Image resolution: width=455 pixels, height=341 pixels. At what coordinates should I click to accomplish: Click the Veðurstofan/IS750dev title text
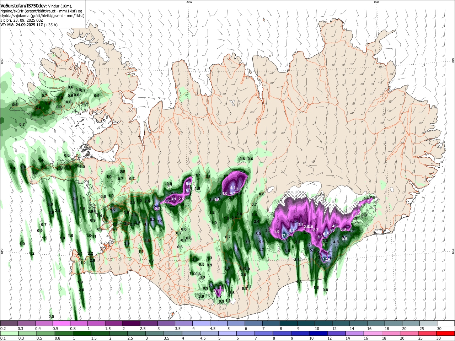click(x=23, y=6)
